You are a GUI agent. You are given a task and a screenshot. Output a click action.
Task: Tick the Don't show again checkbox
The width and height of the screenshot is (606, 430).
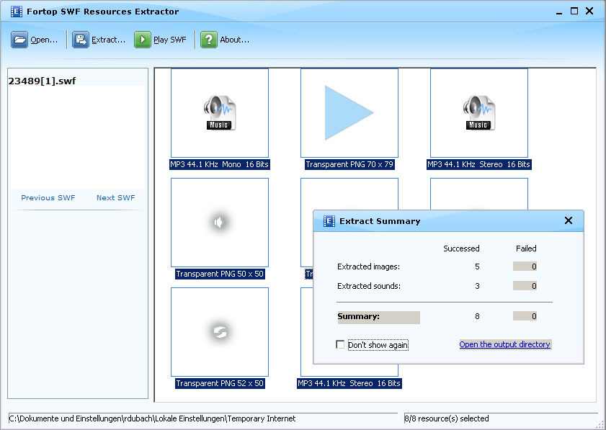click(x=340, y=344)
